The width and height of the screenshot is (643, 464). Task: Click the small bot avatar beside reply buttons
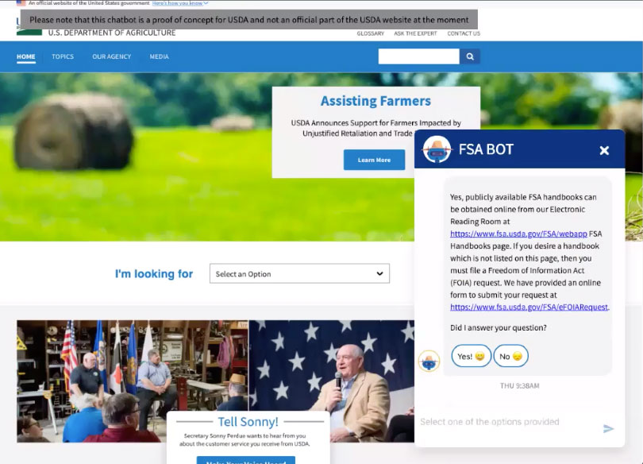pyautogui.click(x=429, y=361)
